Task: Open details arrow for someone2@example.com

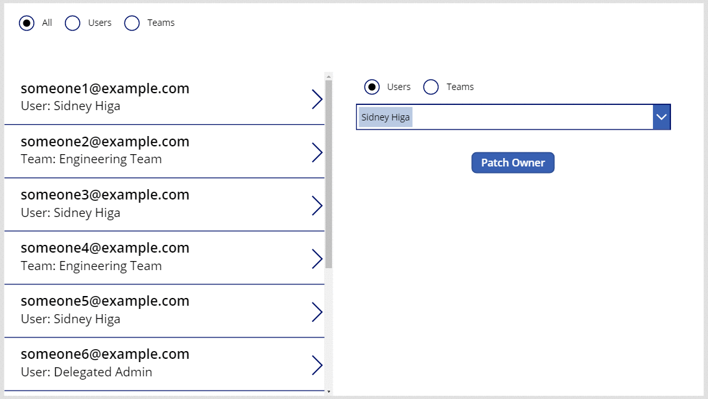Action: coord(316,152)
